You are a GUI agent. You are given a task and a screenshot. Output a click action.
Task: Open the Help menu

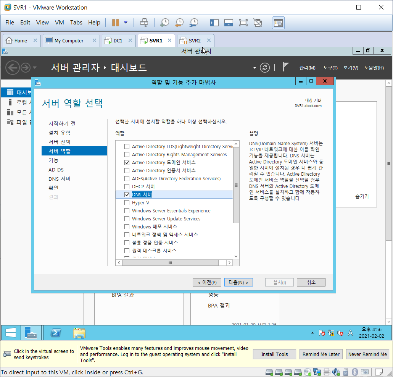(94, 23)
